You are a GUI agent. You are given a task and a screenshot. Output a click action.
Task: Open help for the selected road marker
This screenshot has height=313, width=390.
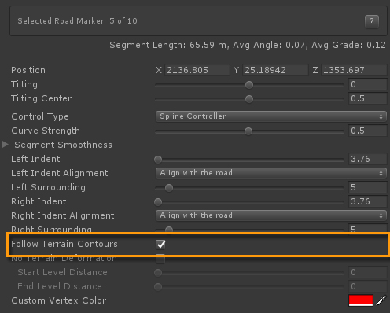point(372,21)
